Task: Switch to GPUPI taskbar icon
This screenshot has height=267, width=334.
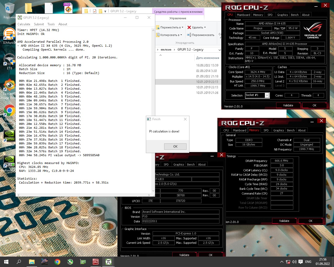Action: point(109,262)
